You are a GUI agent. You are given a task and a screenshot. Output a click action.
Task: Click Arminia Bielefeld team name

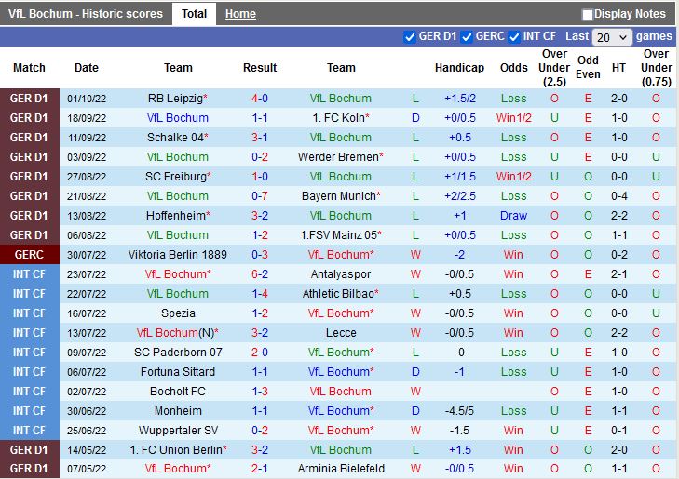341,469
